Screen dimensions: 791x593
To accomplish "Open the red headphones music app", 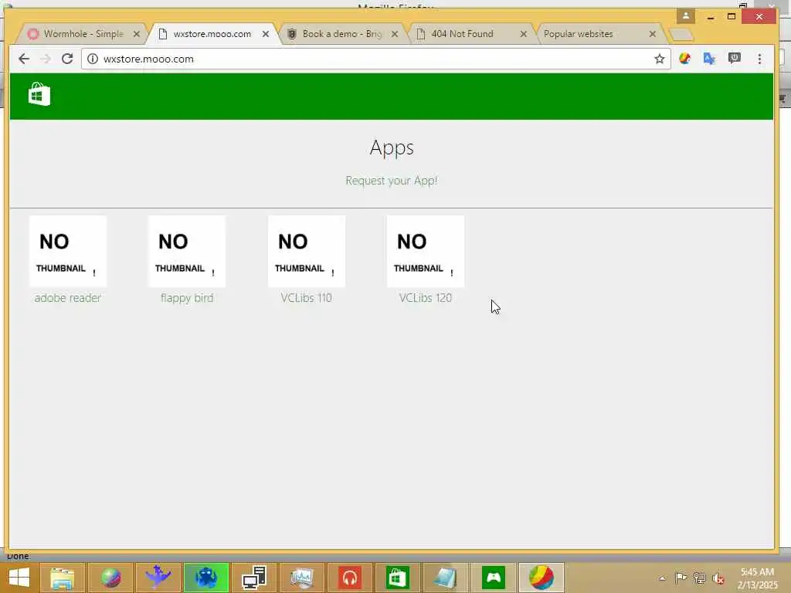I will (350, 578).
